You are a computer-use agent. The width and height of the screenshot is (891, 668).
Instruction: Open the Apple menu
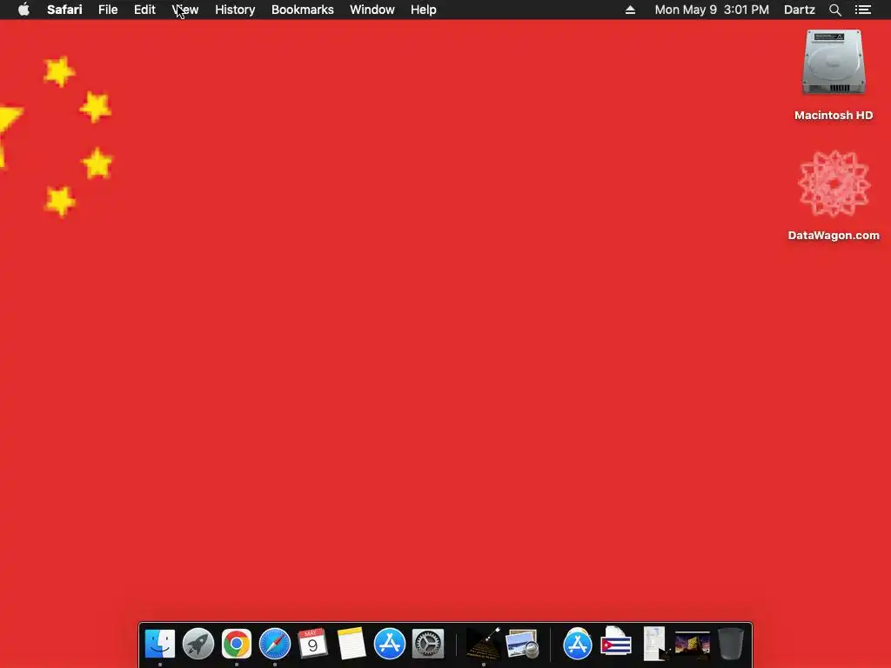click(x=23, y=10)
